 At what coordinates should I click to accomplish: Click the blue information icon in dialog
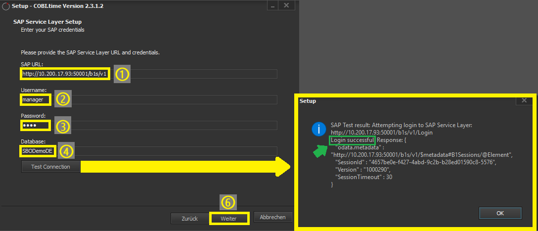coord(318,129)
